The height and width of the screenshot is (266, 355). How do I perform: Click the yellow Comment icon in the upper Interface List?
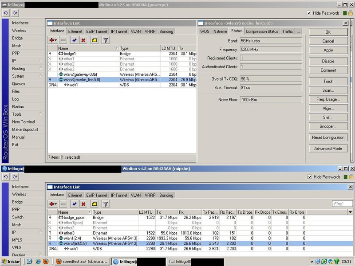(95, 40)
